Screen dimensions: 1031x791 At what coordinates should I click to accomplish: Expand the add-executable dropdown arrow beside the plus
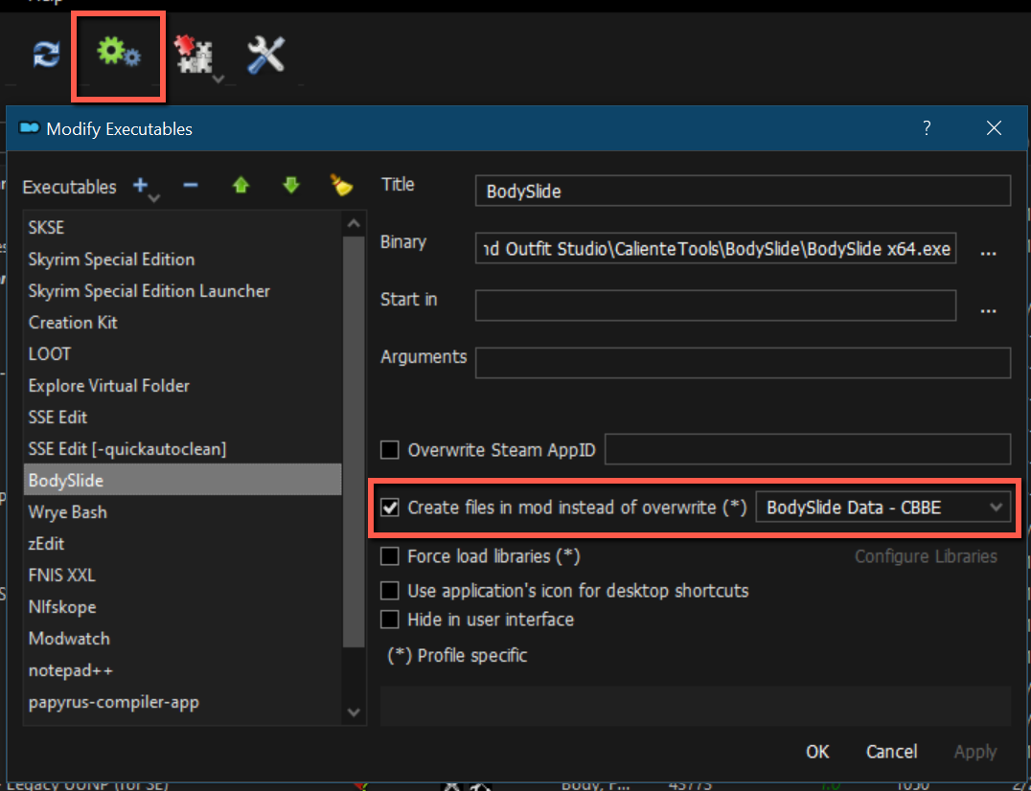[x=154, y=198]
